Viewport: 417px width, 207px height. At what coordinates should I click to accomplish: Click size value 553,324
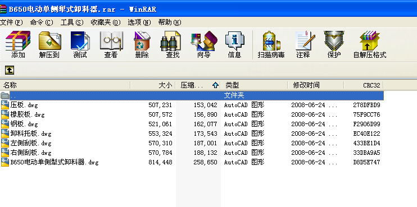(160, 134)
